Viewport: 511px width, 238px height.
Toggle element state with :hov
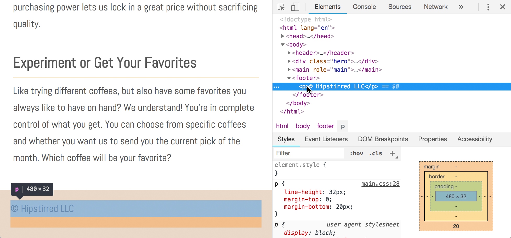pyautogui.click(x=356, y=153)
